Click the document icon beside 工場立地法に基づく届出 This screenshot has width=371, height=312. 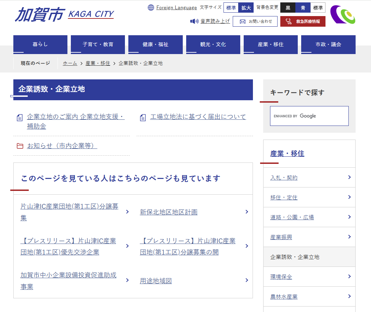click(x=143, y=118)
